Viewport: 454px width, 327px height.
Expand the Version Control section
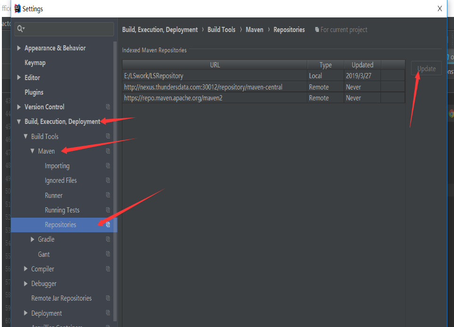tap(19, 107)
